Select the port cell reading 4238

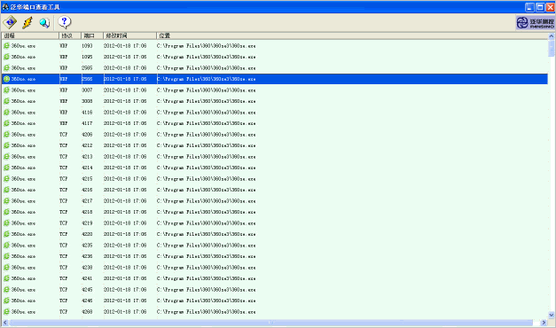87,268
